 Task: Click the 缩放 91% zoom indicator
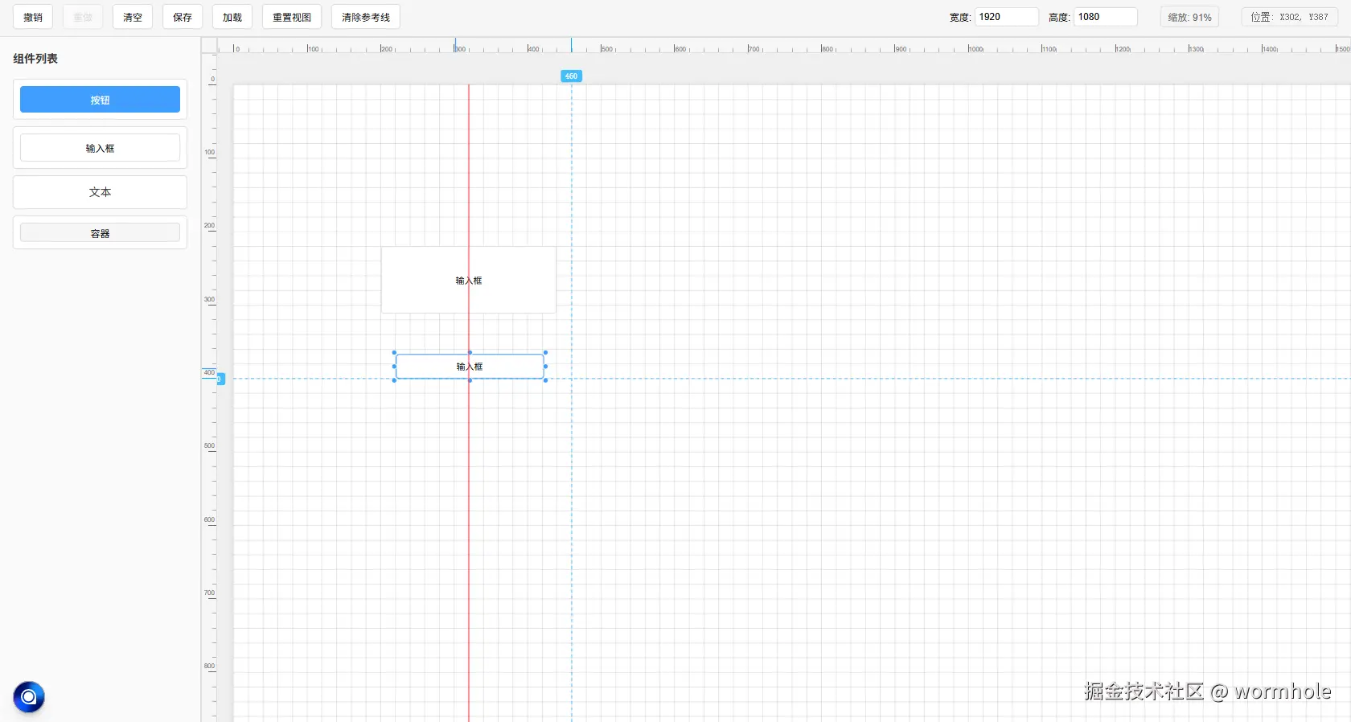pos(1189,17)
